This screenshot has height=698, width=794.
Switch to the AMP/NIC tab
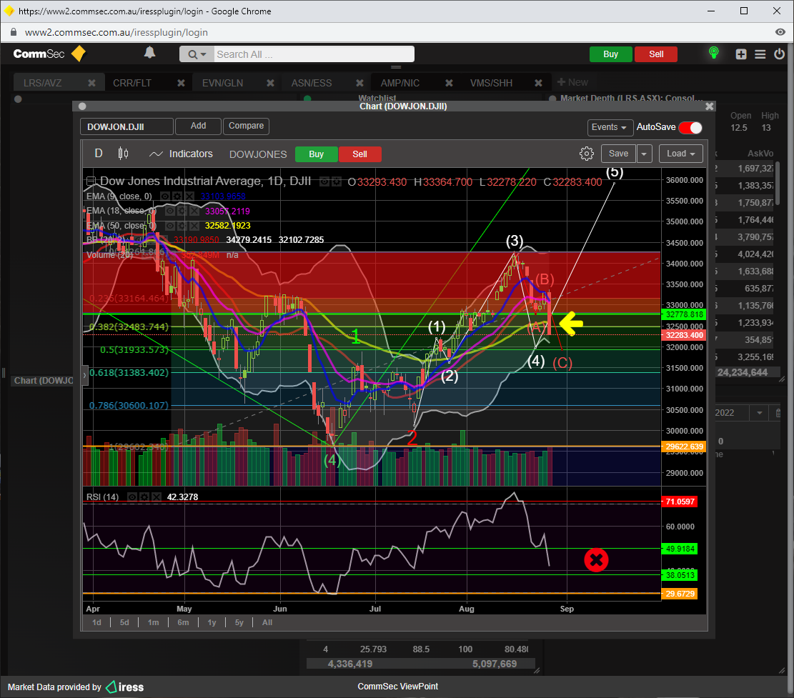click(x=400, y=83)
